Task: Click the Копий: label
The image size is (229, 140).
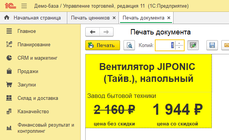Action: [146, 45]
